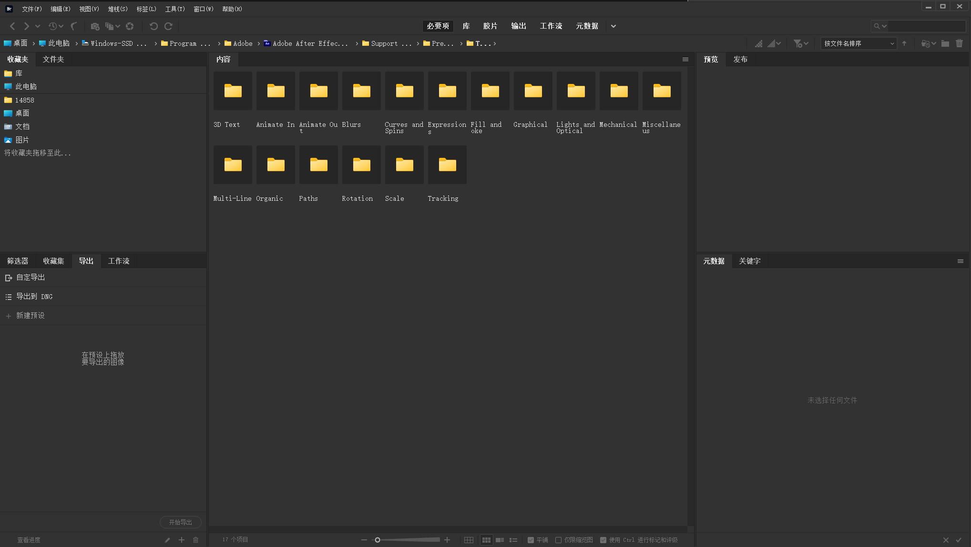971x547 pixels.
Task: Click the thumbnail size slider handle
Action: (x=378, y=540)
